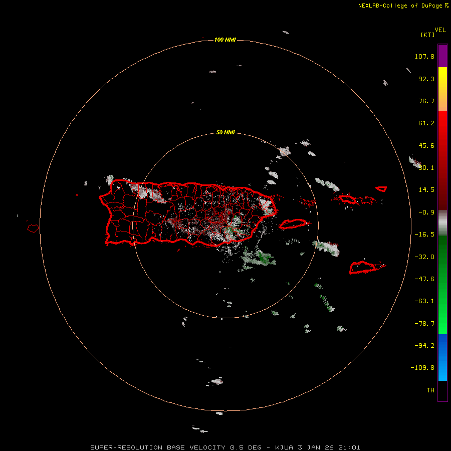
Task: Select the -109.8 legend value
Action: pos(422,368)
